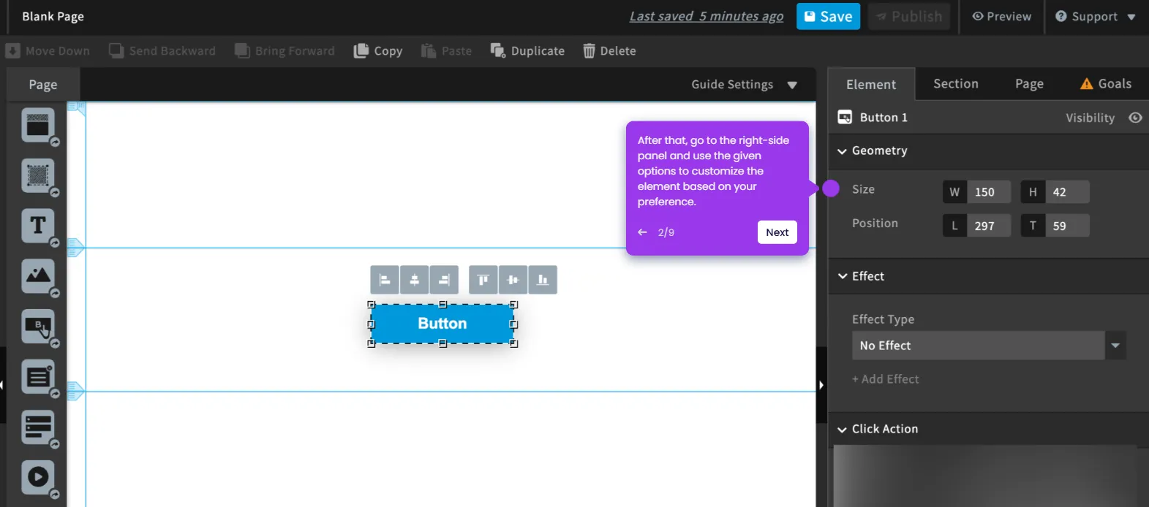Viewport: 1149px width, 507px height.
Task: Click the Effect Type dropdown arrow
Action: (x=1115, y=346)
